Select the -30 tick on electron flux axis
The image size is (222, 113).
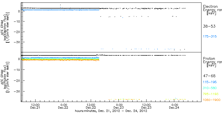point(17,42)
